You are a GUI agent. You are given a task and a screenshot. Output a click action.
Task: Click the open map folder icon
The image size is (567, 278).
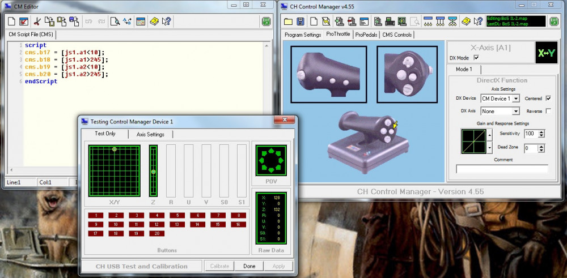289,22
